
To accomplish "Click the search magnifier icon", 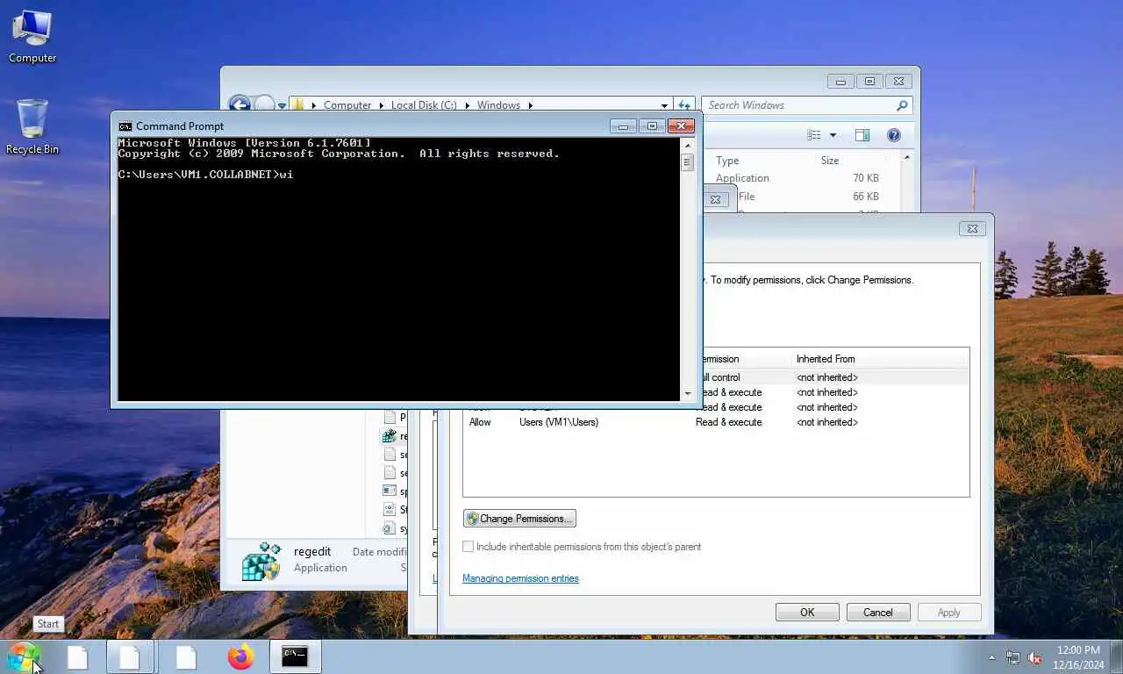I will [x=902, y=105].
